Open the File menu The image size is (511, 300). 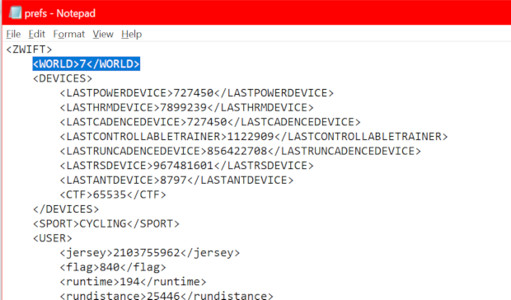[x=13, y=34]
